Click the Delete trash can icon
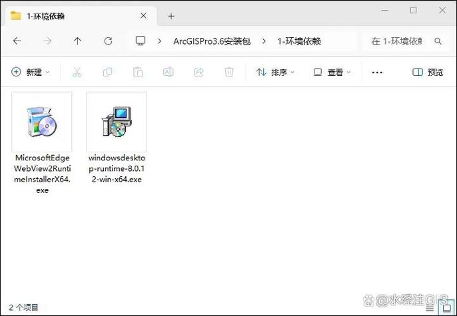 click(x=229, y=72)
